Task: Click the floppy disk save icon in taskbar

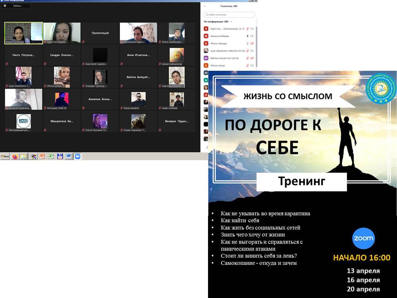Action: (x=60, y=156)
